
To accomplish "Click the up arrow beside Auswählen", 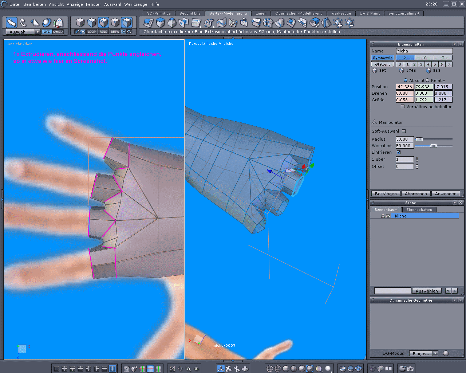I will tap(455, 291).
